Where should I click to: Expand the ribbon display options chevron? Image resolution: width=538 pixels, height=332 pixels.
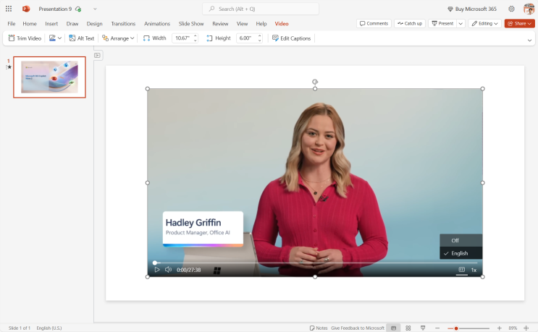(529, 41)
